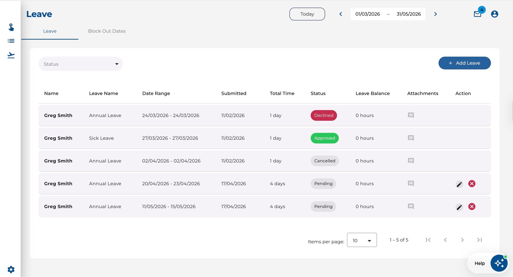The width and height of the screenshot is (513, 277).
Task: Go to next date range
Action: click(x=435, y=14)
